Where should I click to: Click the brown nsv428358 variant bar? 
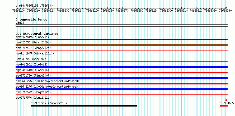click(121, 45)
